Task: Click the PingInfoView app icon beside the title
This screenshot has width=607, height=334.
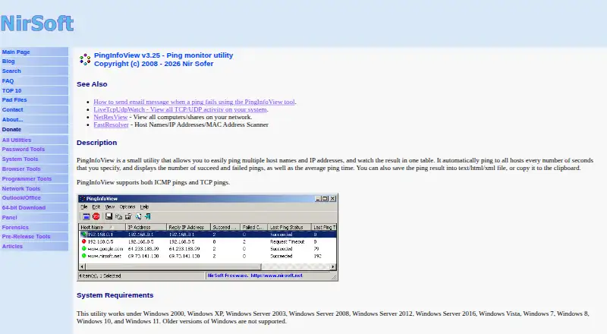Action: coord(85,59)
